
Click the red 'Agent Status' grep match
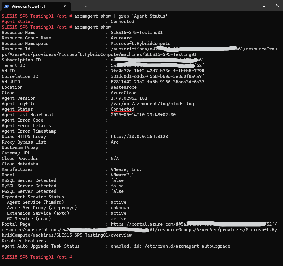coord(17,22)
